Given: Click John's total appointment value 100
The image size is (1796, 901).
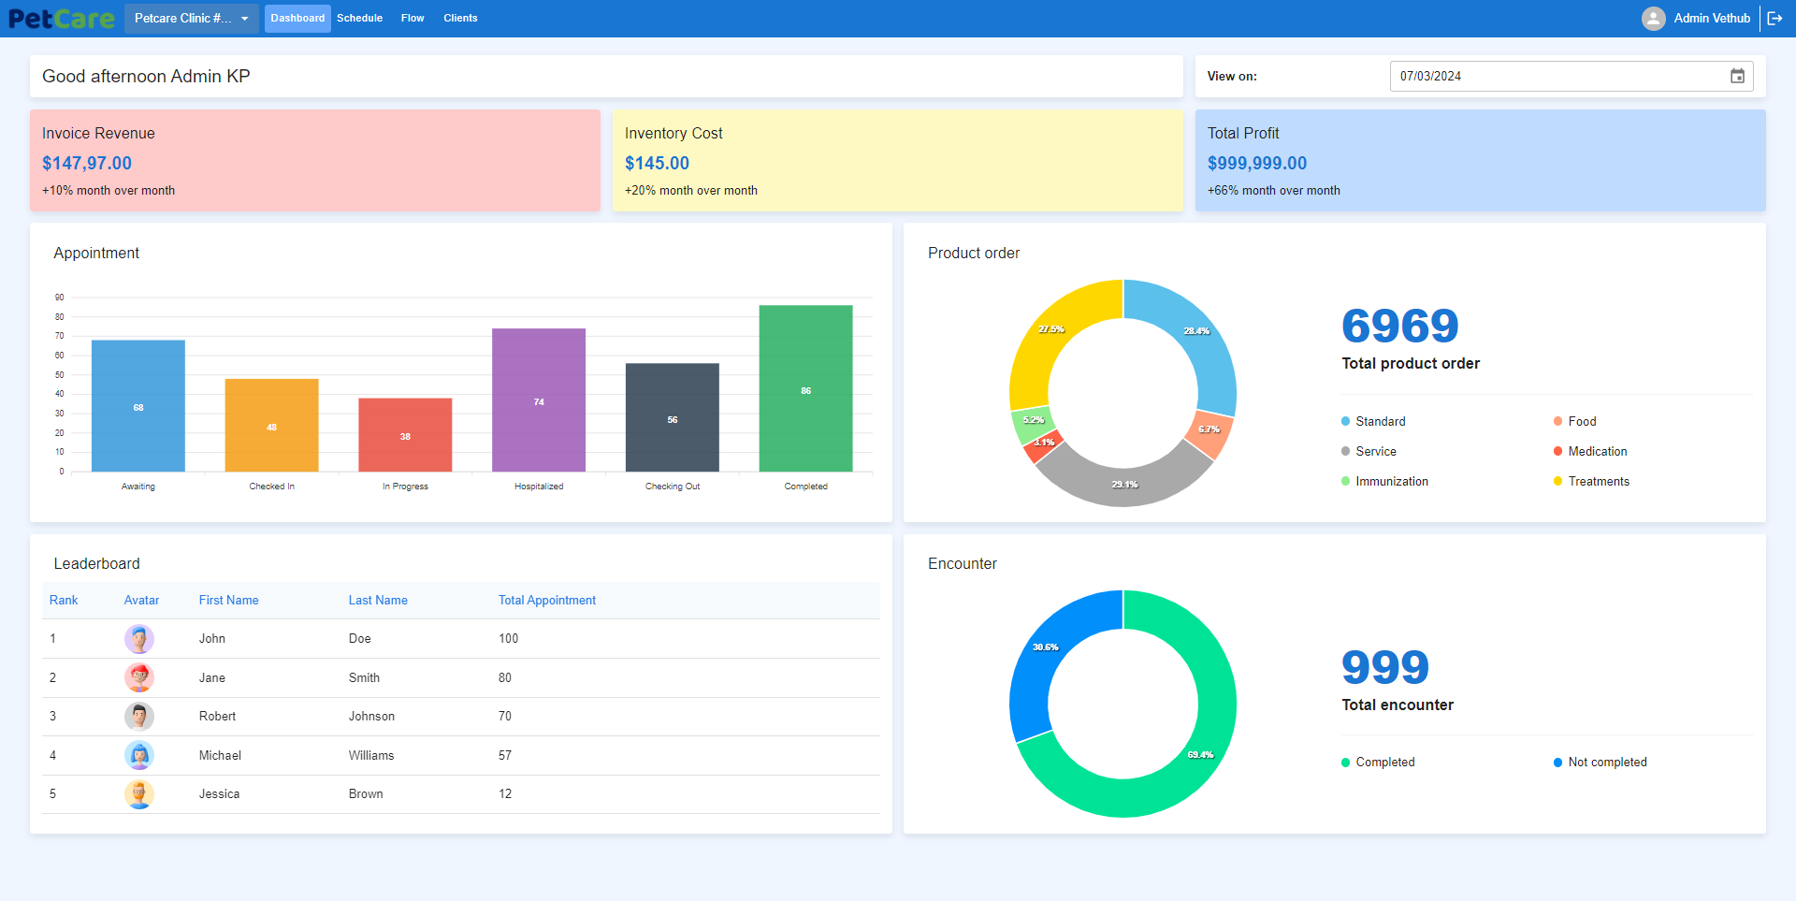Looking at the screenshot, I should [508, 639].
